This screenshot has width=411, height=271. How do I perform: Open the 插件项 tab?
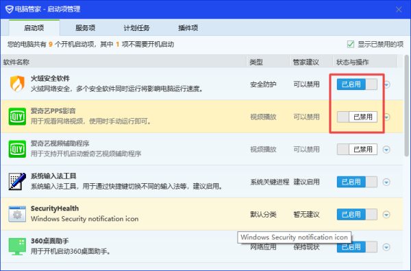188,27
